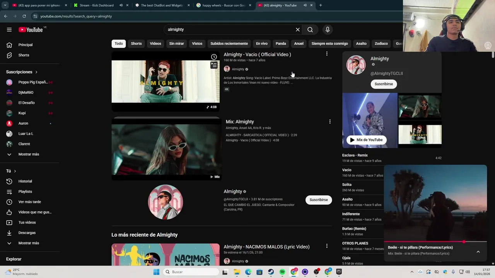The height and width of the screenshot is (278, 495).
Task: Expand the mini player chevron
Action: tap(478, 252)
